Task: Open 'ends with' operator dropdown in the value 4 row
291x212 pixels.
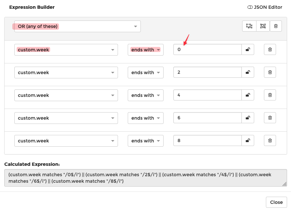Action: click(x=145, y=95)
